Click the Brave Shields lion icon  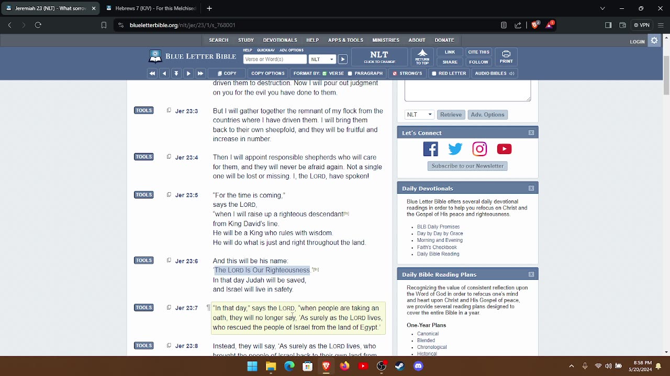[535, 25]
